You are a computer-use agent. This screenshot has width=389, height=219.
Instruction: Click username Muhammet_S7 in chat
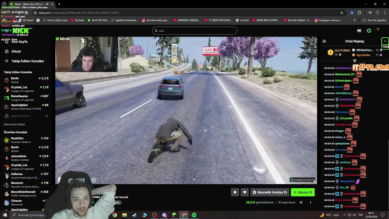pos(345,74)
